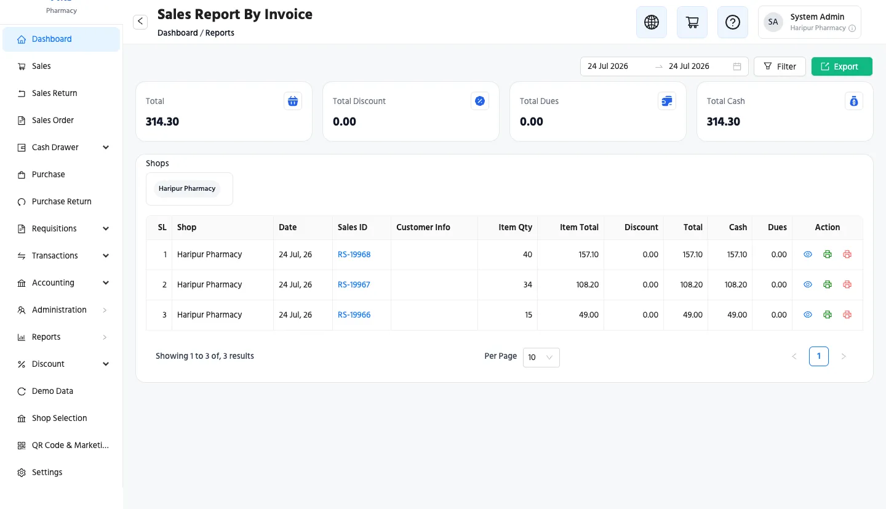
Task: Click the Showing 1 to 3 results text
Action: coord(205,356)
